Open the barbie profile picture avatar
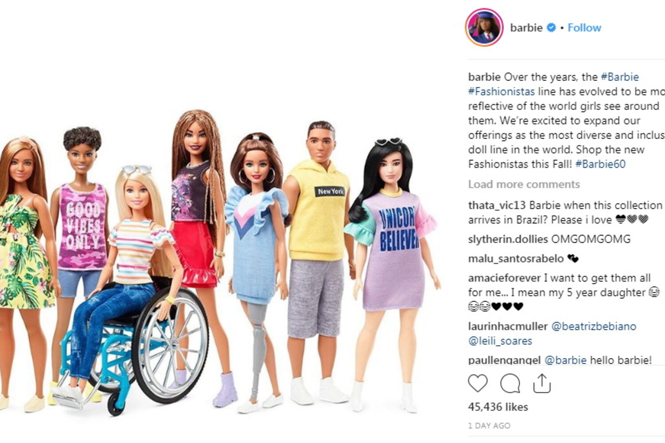 [x=484, y=27]
